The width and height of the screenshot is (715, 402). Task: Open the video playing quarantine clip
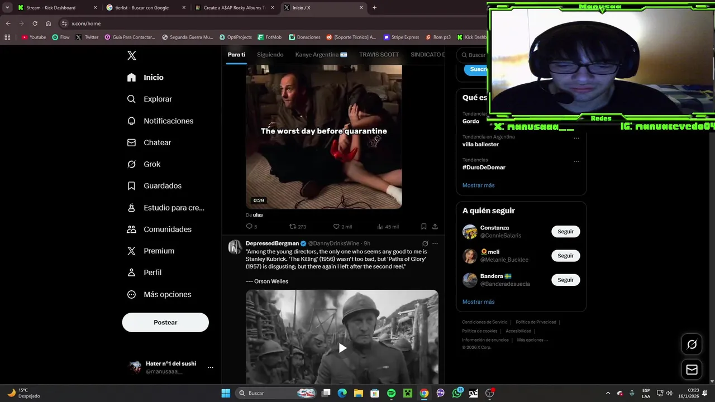[324, 137]
